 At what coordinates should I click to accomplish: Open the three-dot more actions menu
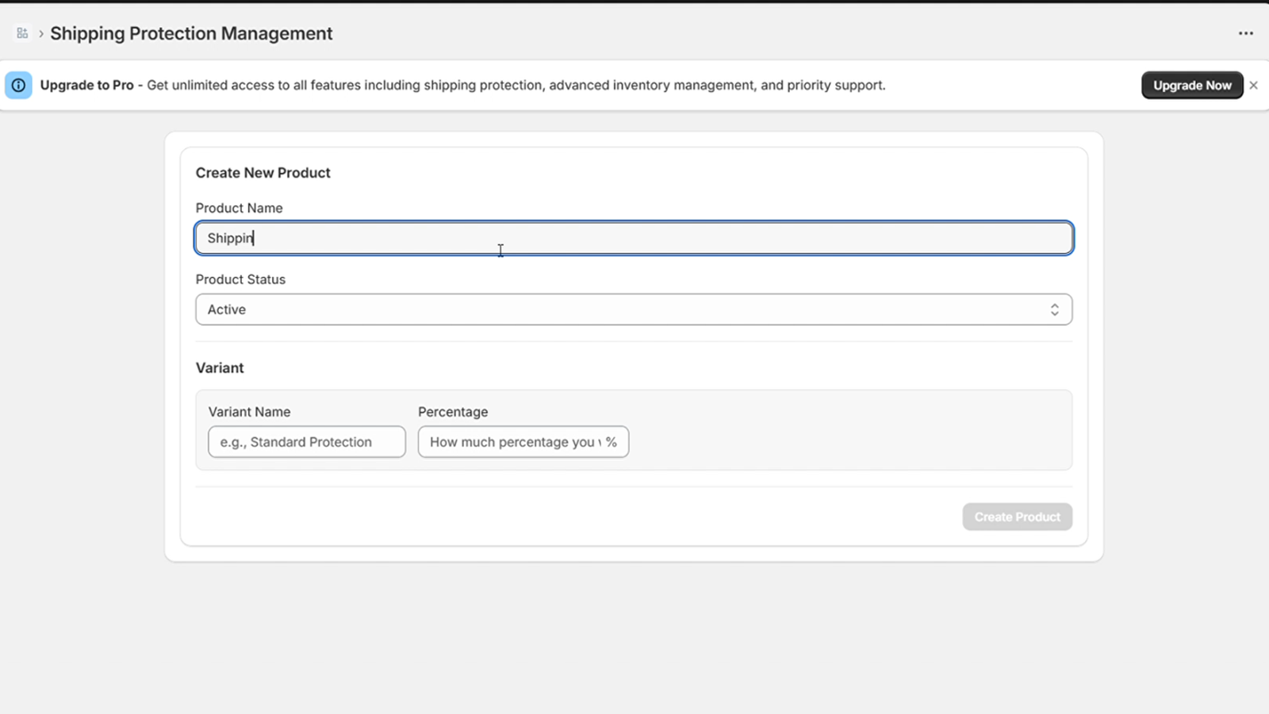click(1245, 33)
